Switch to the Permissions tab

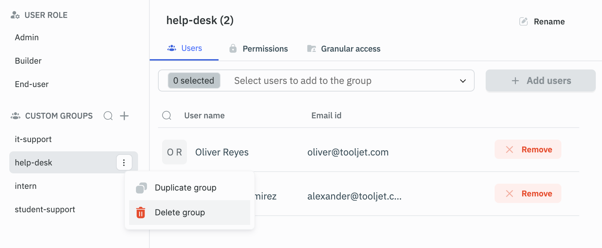258,49
